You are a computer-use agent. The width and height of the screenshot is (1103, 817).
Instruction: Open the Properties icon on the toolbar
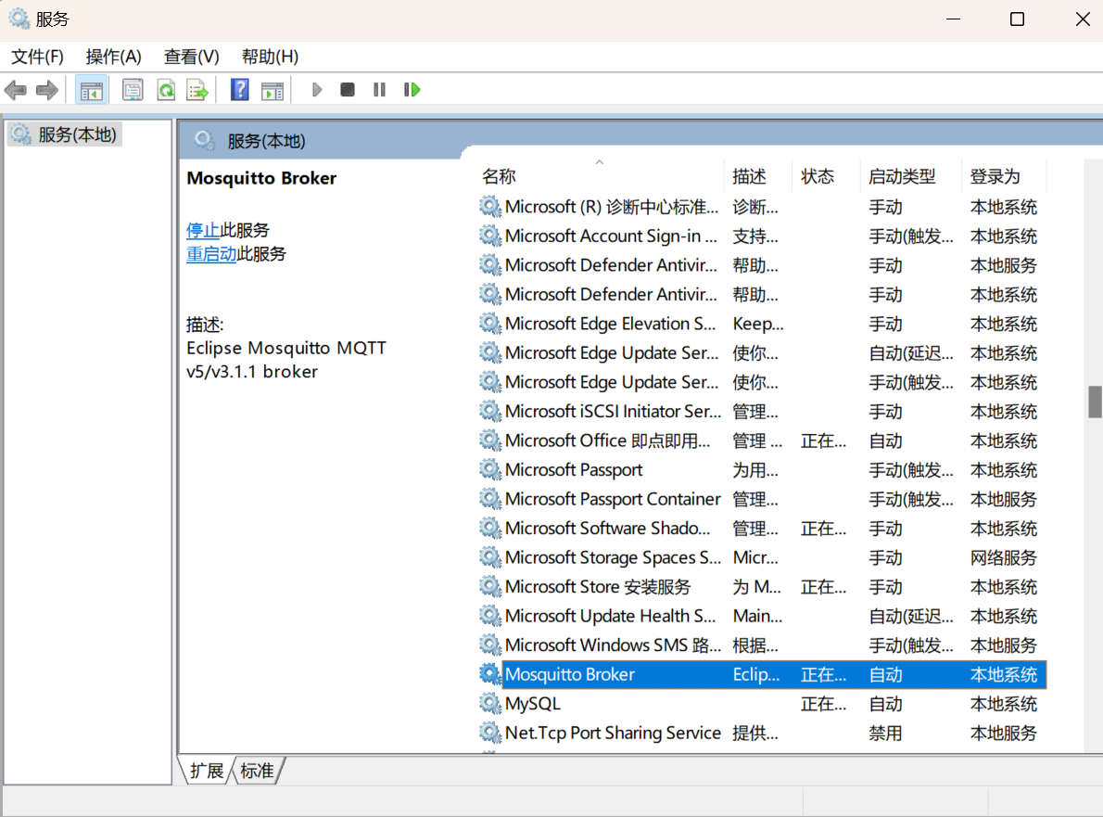point(133,89)
